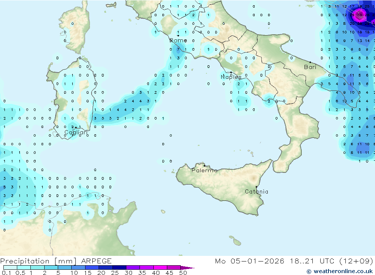
Task: Click the '(12+09)' forecast offset text
Action: click(356, 261)
